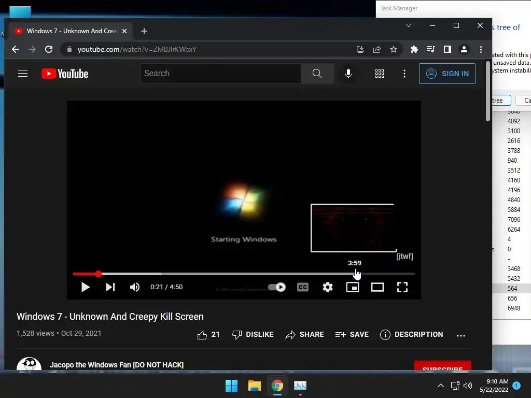The width and height of the screenshot is (531, 398).
Task: Click the SHARE button
Action: tap(305, 335)
